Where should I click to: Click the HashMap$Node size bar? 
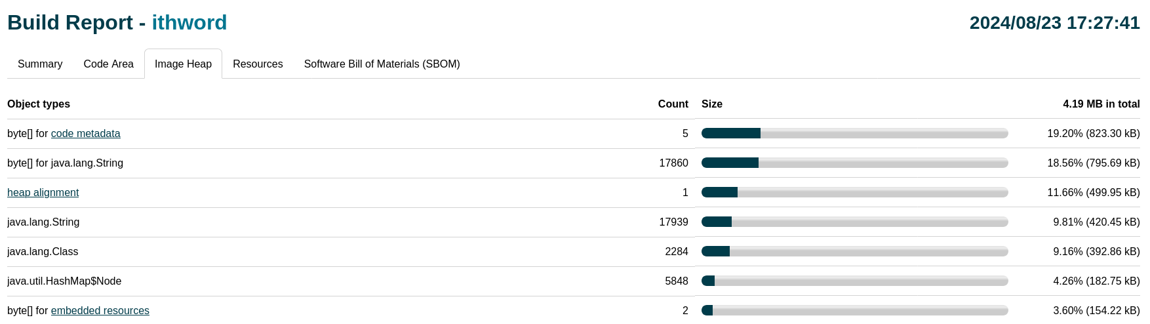[854, 281]
